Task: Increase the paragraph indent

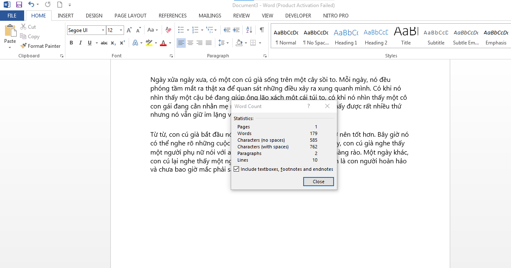Action: 237,30
